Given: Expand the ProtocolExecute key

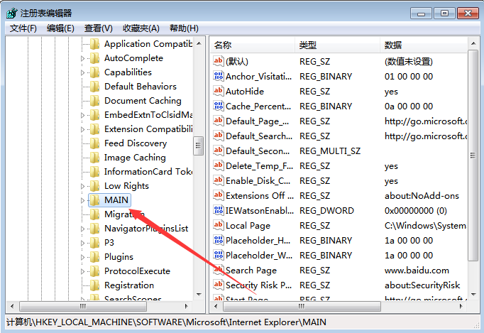Looking at the screenshot, I should pos(82,271).
